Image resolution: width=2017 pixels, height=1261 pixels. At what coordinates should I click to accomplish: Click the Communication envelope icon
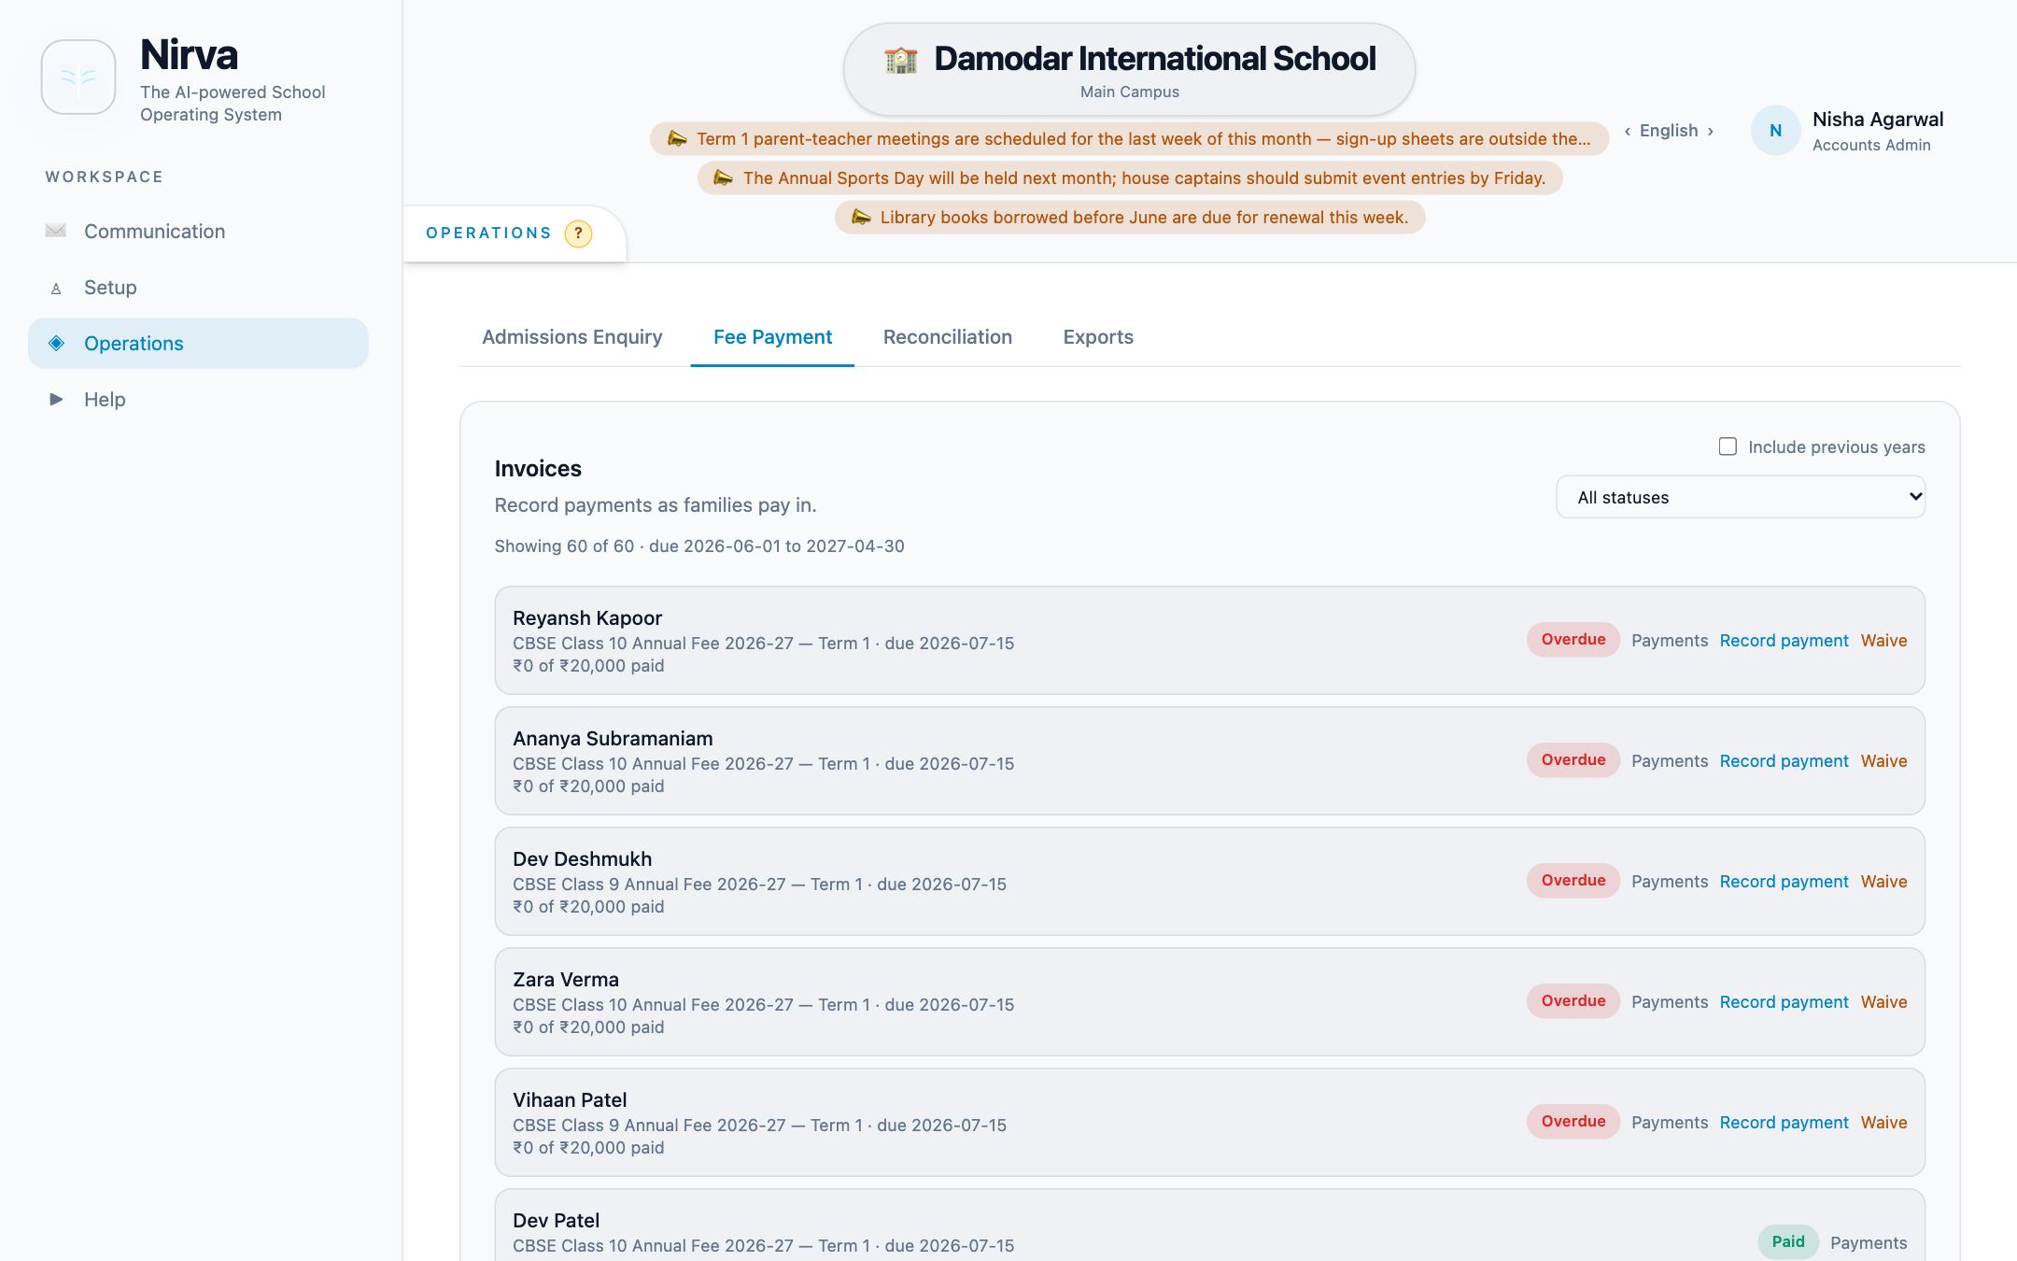[56, 231]
